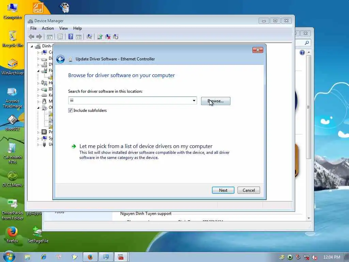349x262 pixels.
Task: Click the Back arrow in Device Manager toolbar
Action: 31,37
